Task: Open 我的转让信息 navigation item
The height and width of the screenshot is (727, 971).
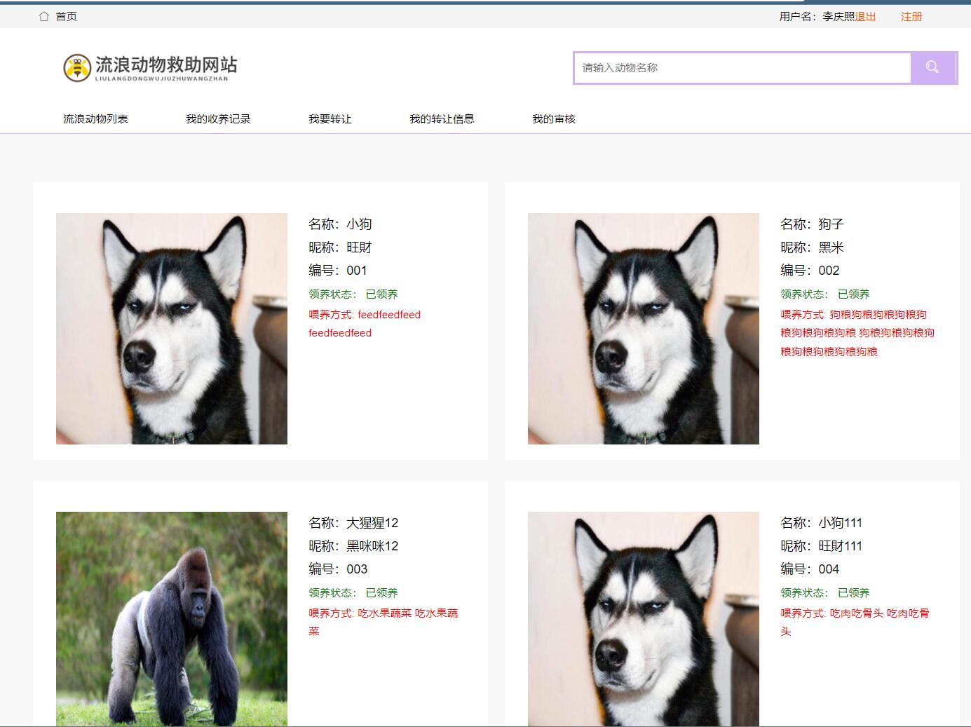Action: (442, 118)
